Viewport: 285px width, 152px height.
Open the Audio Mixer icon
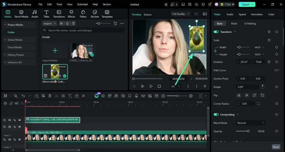tap(143, 96)
